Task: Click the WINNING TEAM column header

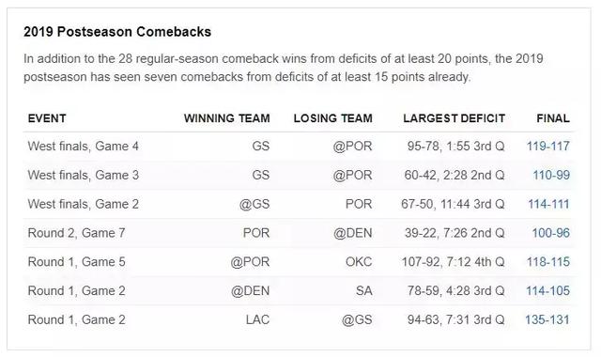Action: click(x=227, y=118)
